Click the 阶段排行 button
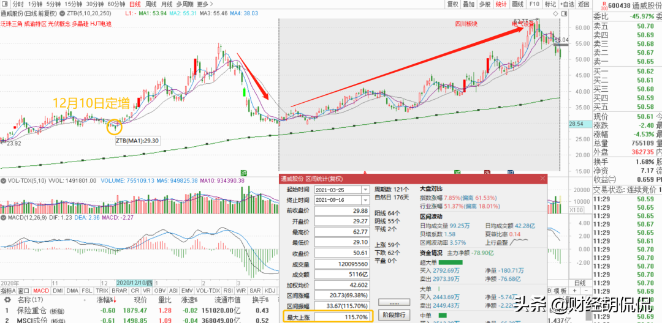This screenshot has height=323, width=662. 394,315
